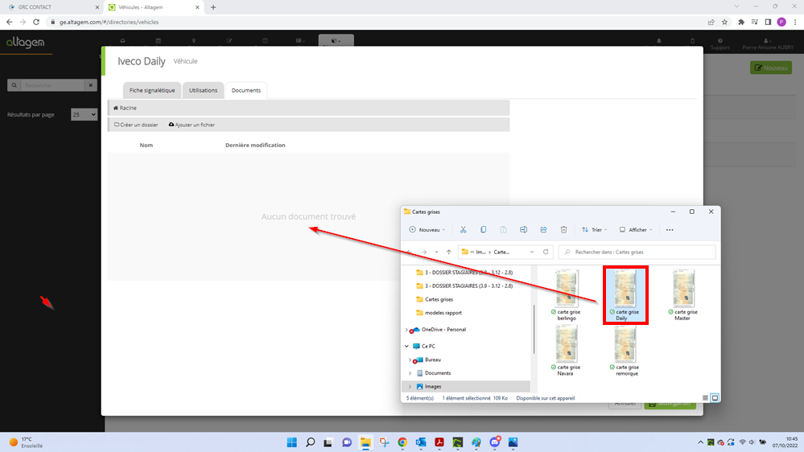Expand the address bar history chevron
The image size is (804, 452).
(532, 252)
